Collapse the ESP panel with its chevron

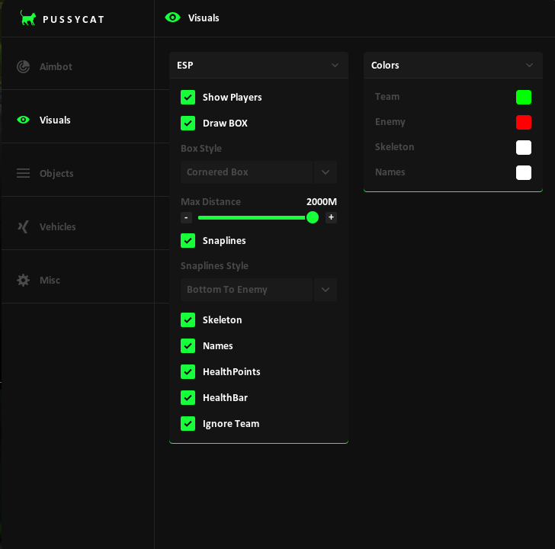click(x=335, y=65)
